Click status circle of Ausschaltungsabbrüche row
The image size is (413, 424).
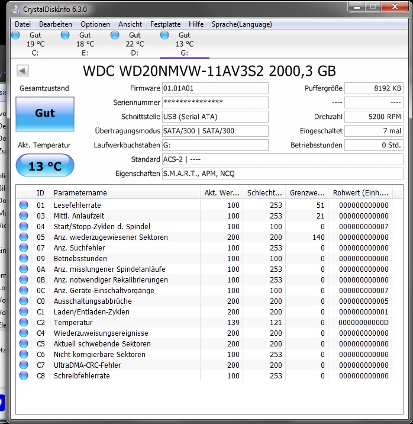pyautogui.click(x=24, y=301)
